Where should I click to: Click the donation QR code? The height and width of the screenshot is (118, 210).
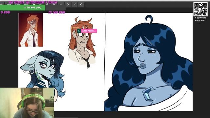pyautogui.click(x=200, y=9)
